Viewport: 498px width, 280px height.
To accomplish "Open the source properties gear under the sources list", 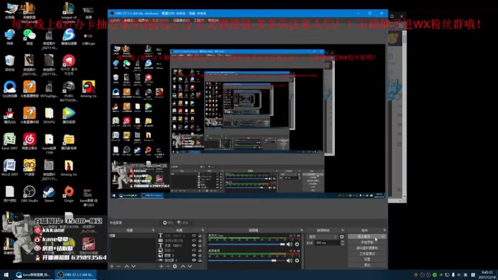I will [x=175, y=266].
